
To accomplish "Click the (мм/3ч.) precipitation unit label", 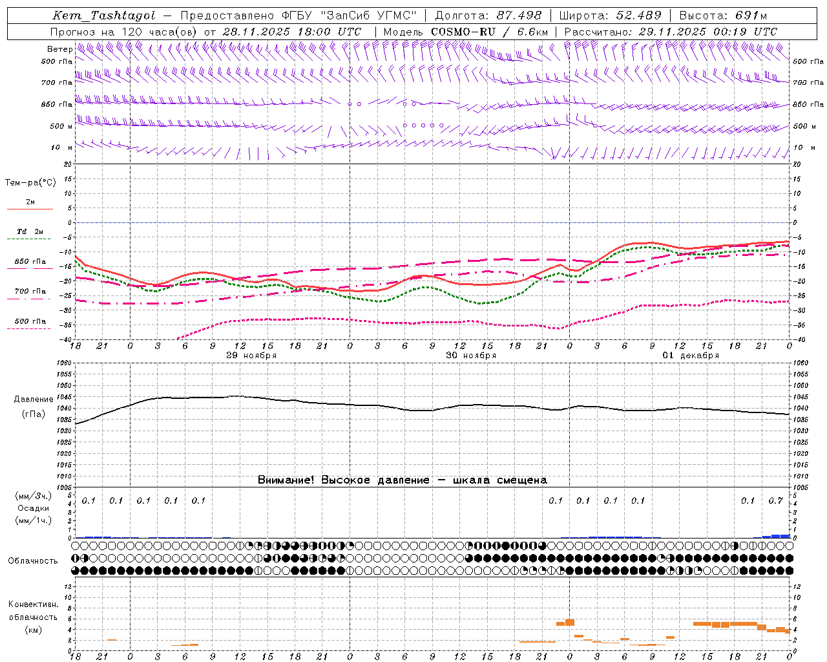I will click(33, 496).
